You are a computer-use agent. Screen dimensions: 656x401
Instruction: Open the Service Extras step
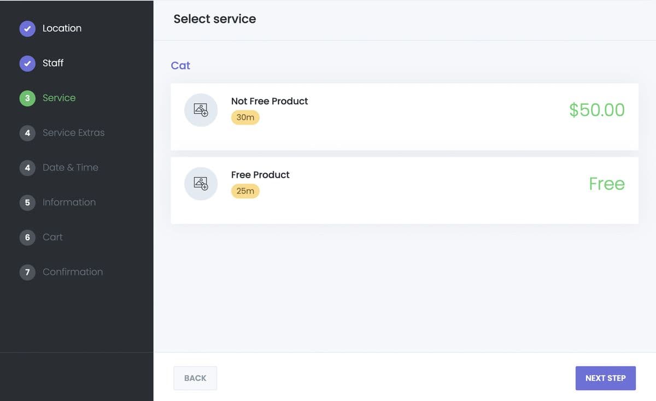[74, 133]
